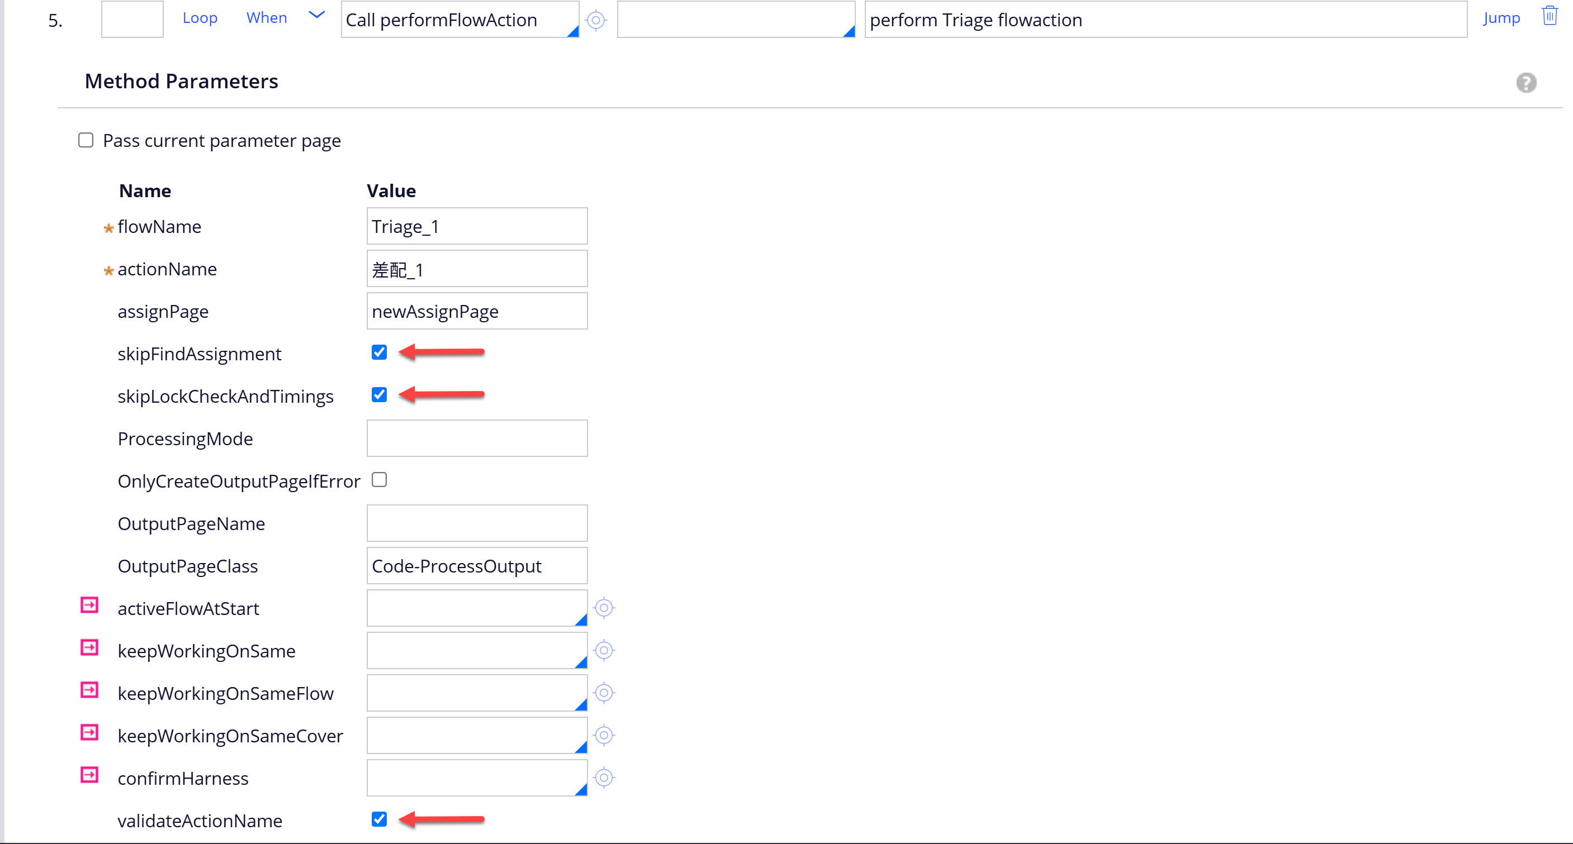Collapse step 5 with the chevron arrow
Viewport: 1573px width, 844px height.
tap(316, 15)
